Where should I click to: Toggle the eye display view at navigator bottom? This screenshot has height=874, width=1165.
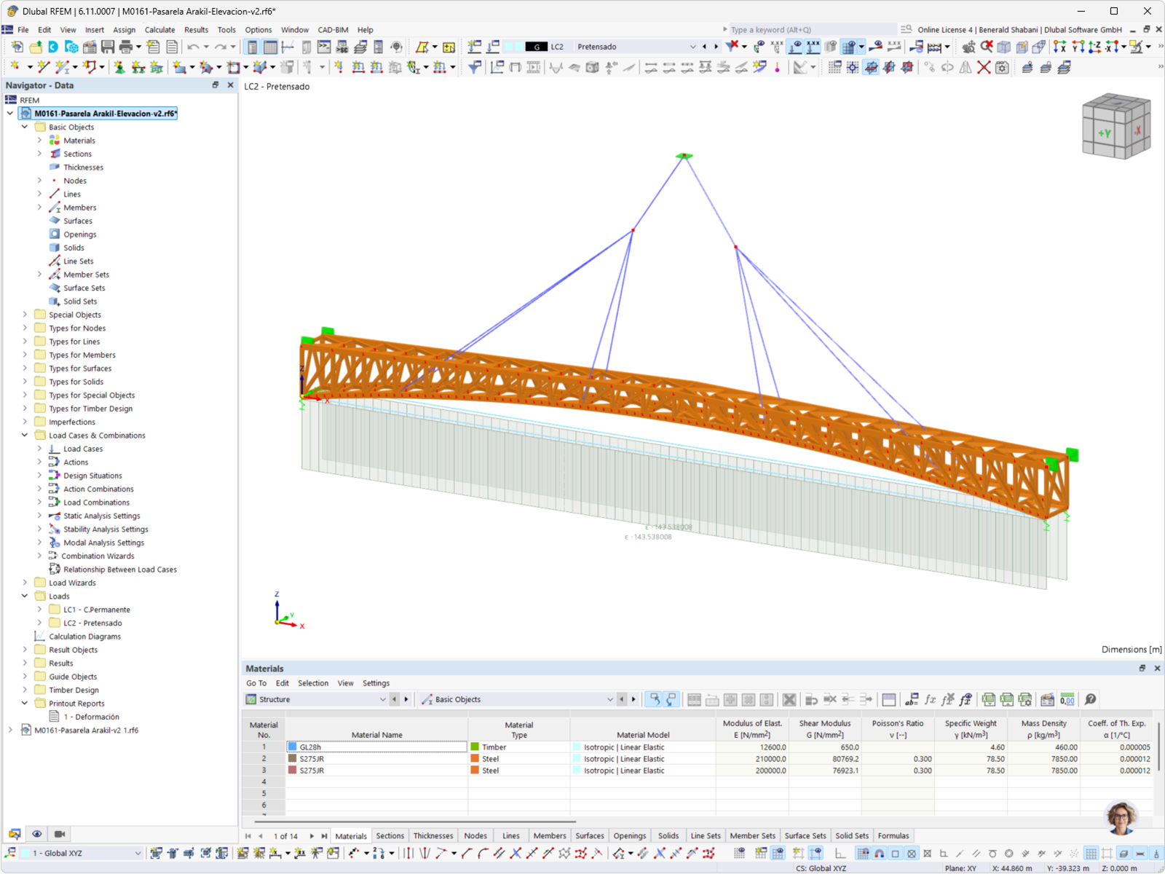37,834
